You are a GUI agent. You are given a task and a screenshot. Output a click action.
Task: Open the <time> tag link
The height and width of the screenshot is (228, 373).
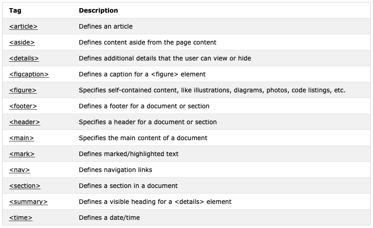tap(20, 218)
